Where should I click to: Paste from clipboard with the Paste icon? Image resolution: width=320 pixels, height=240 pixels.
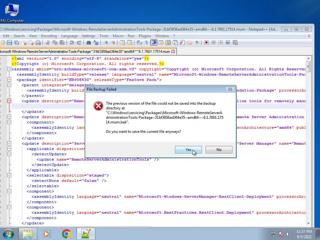click(62, 42)
